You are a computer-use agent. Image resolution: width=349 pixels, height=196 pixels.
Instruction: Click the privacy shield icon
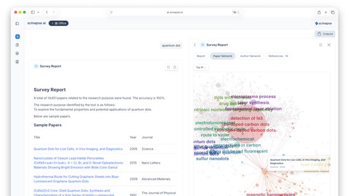click(111, 12)
